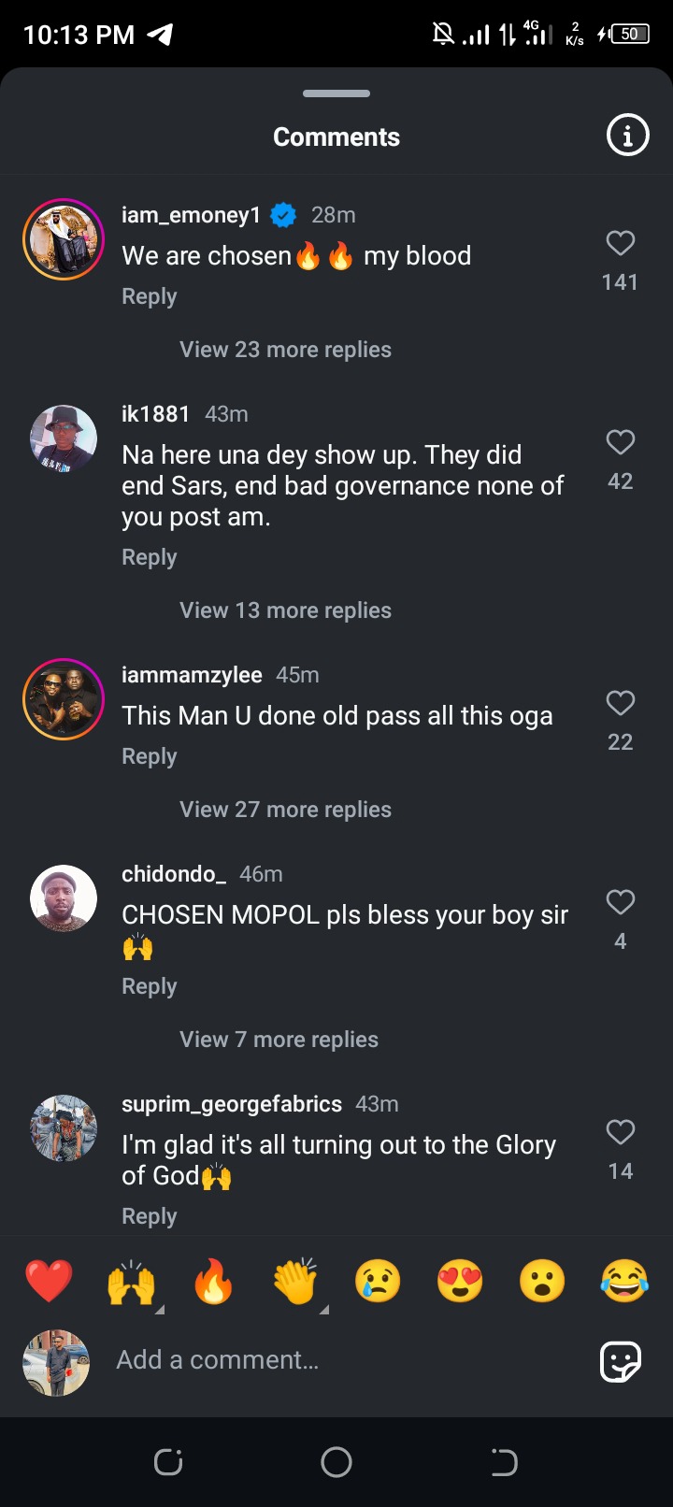Tap the sad crying face emoji
673x1507 pixels.
coord(378,1281)
